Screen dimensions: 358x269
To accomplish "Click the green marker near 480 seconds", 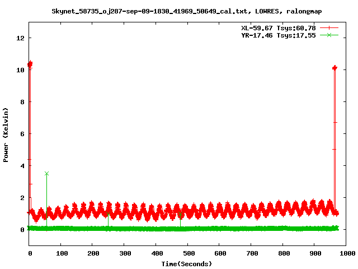I will pos(180,214).
